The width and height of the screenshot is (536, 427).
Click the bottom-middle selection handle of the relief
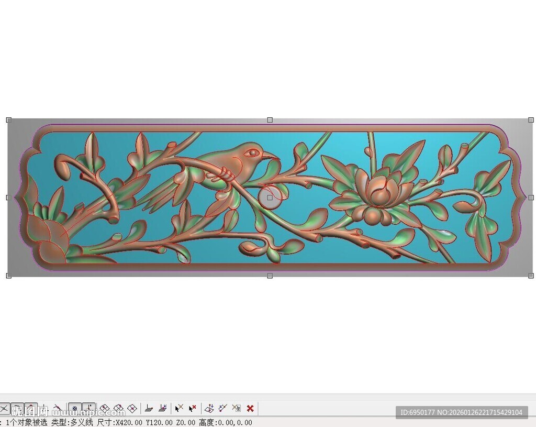pos(270,276)
